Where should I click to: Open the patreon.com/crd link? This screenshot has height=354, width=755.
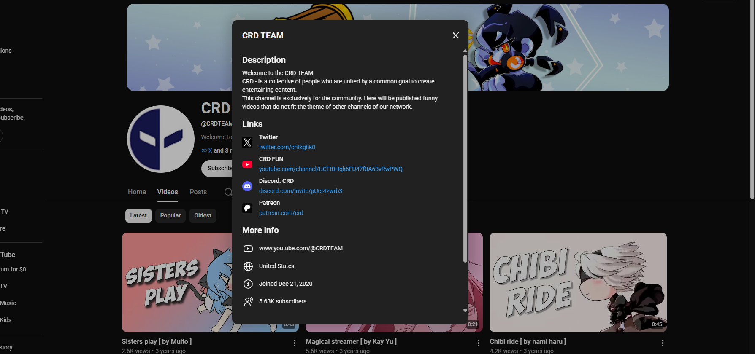[281, 213]
